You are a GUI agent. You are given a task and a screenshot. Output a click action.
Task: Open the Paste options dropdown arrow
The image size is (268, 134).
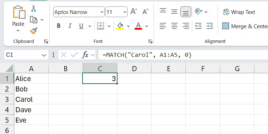18,31
